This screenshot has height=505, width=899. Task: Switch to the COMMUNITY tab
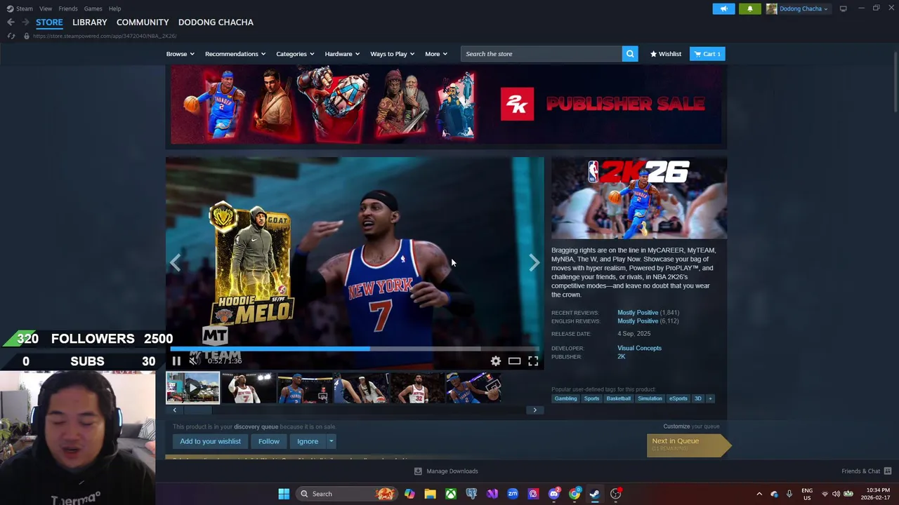point(143,22)
